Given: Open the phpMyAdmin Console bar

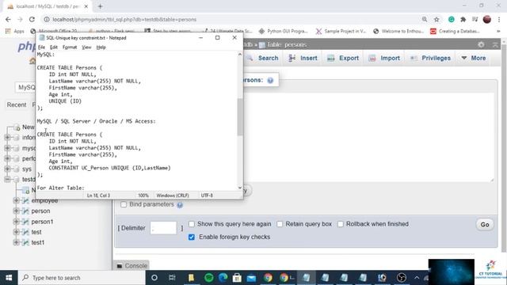Looking at the screenshot, I should tap(132, 266).
